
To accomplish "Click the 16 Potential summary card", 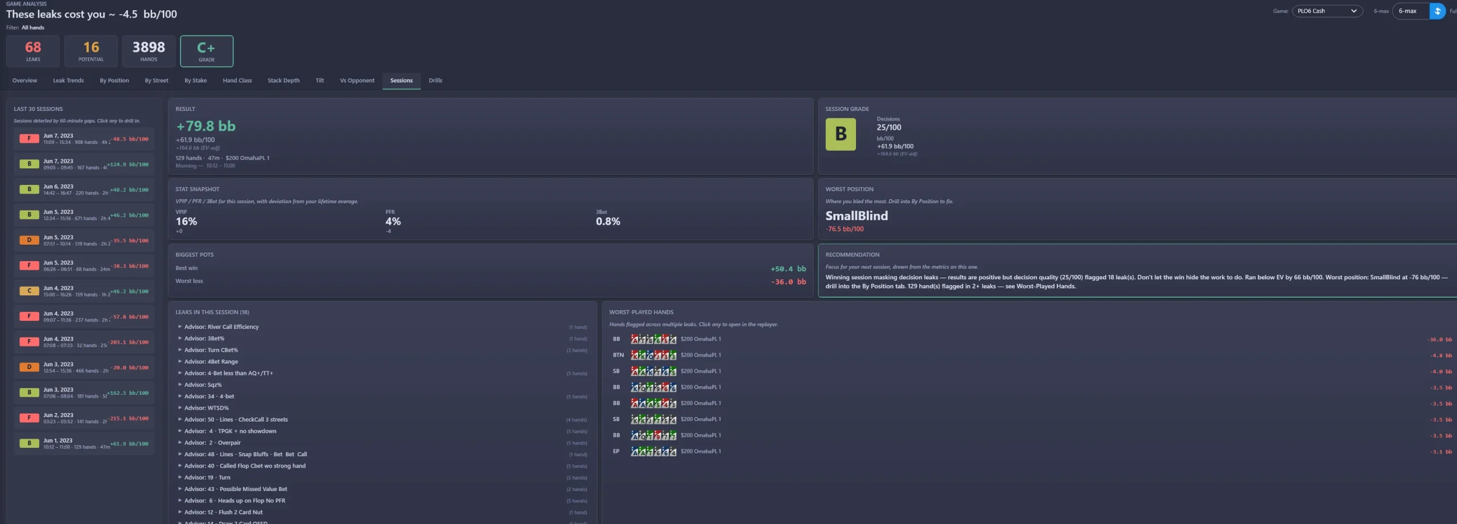I will click(91, 51).
